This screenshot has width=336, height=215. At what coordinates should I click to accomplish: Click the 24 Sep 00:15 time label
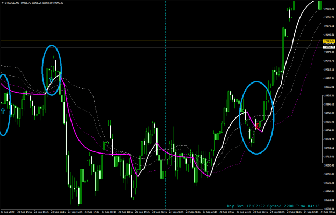click(x=261, y=212)
